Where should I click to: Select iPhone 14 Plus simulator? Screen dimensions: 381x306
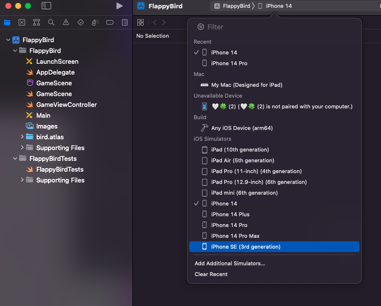(x=274, y=214)
